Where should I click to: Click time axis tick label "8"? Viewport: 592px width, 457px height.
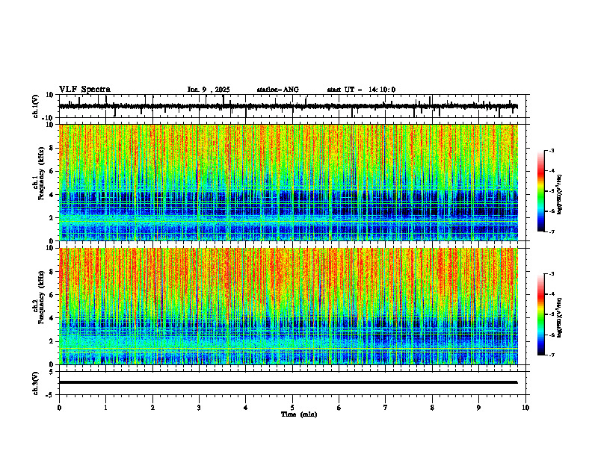click(x=432, y=408)
